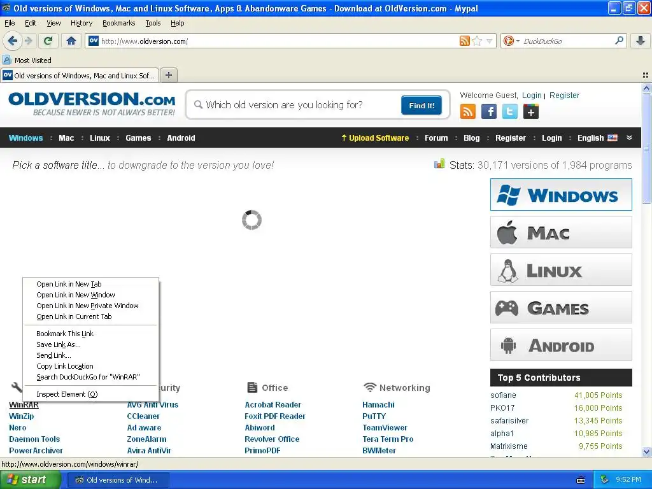Go back using the back arrow button
The image size is (652, 489).
pyautogui.click(x=13, y=41)
